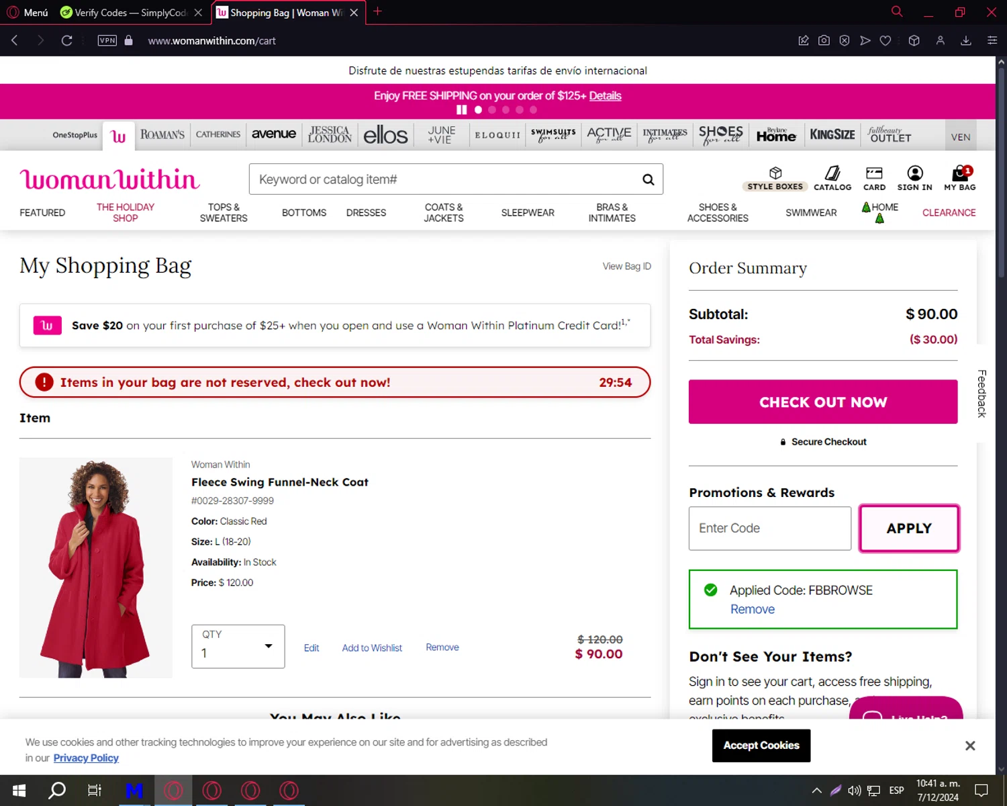Open Style Boxes icon
Viewport: 1007px width, 806px height.
pos(775,179)
